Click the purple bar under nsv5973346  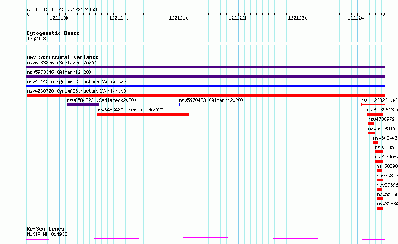point(206,77)
